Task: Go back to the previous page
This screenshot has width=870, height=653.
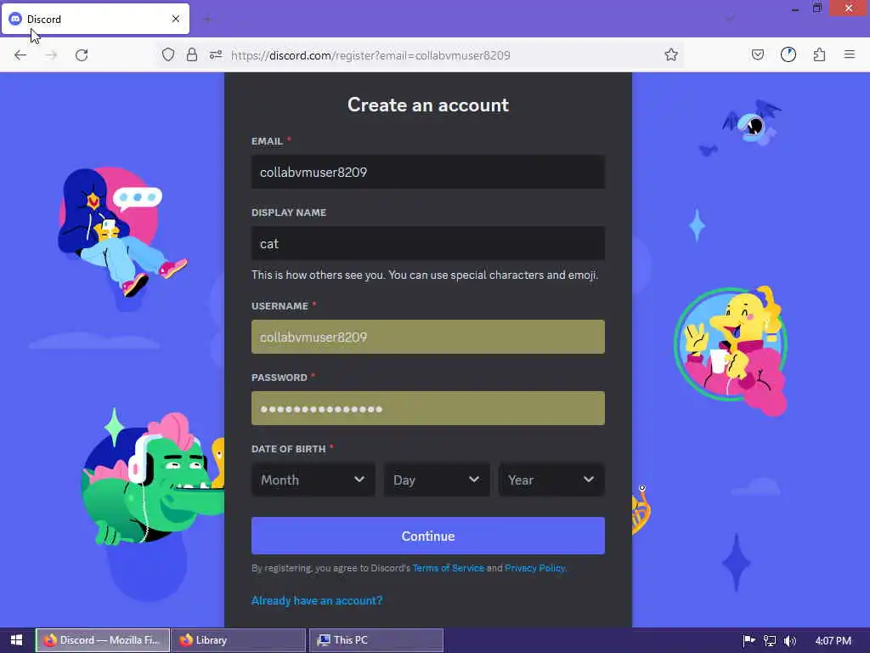Action: (20, 55)
